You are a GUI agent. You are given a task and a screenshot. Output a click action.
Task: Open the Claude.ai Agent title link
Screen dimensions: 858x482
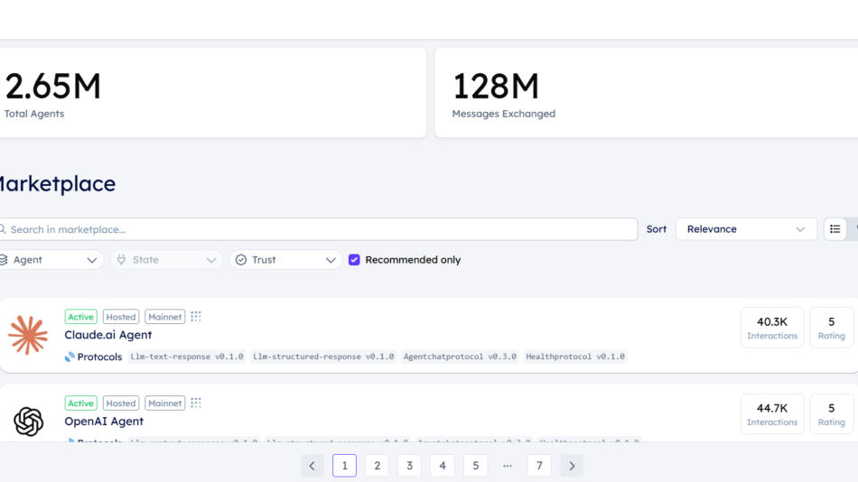coord(108,335)
